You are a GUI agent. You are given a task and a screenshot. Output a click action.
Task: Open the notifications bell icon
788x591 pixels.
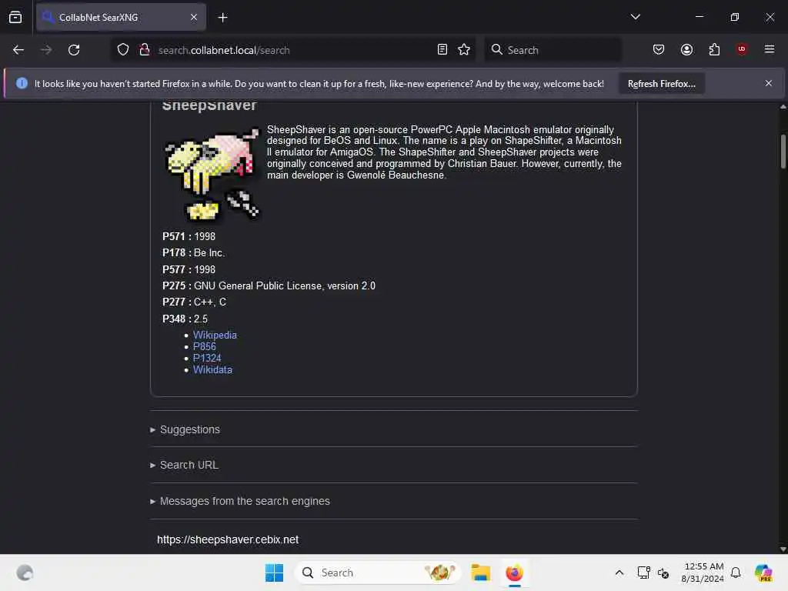pyautogui.click(x=736, y=573)
